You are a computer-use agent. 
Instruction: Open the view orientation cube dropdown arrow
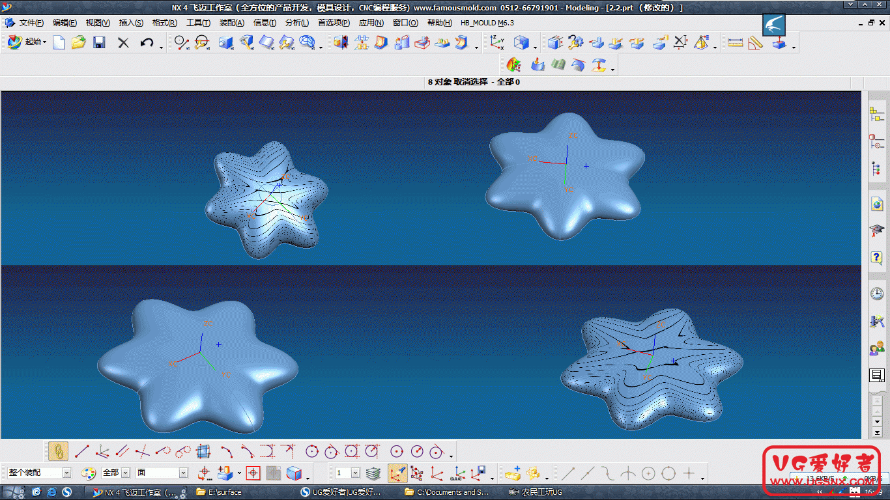click(535, 48)
